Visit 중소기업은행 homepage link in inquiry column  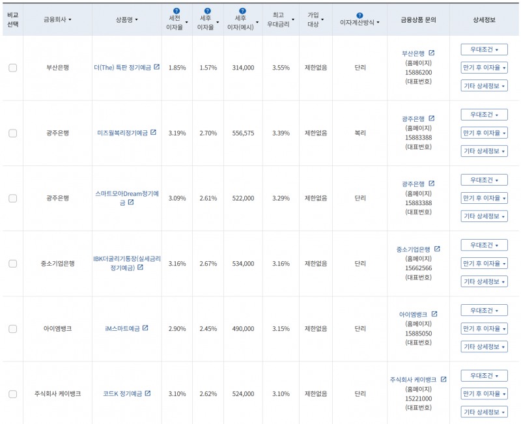tap(413, 249)
